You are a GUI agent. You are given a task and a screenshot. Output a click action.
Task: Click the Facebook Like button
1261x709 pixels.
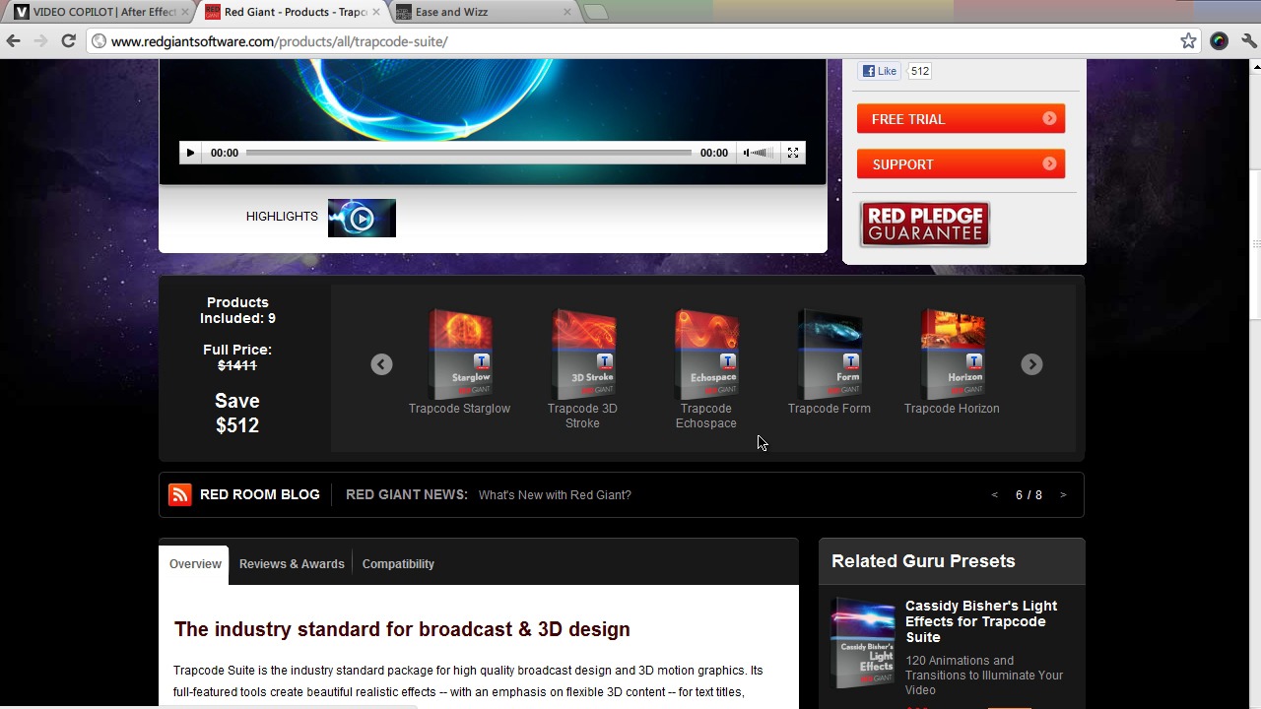tap(880, 71)
